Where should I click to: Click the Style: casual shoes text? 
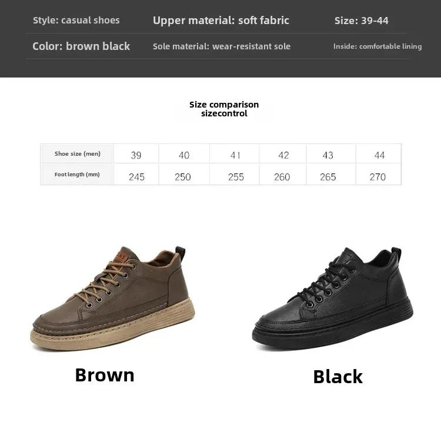point(76,20)
